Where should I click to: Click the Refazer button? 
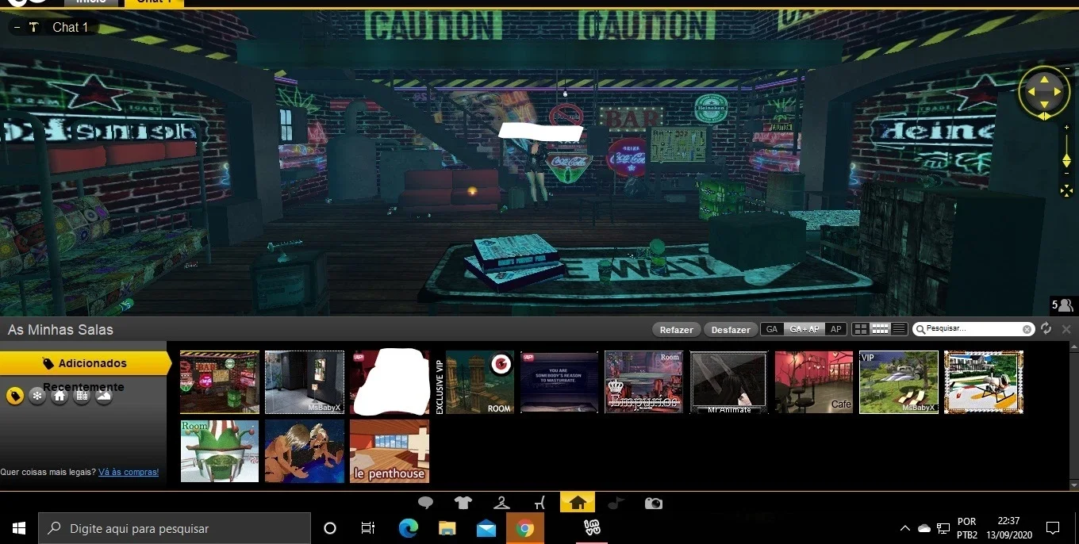point(677,330)
